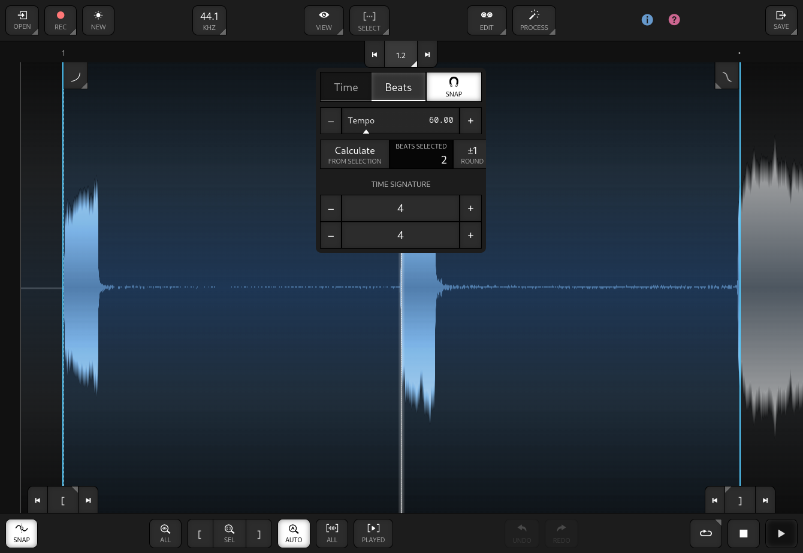The height and width of the screenshot is (553, 803).
Task: Open help with the question mark icon
Action: 674,20
